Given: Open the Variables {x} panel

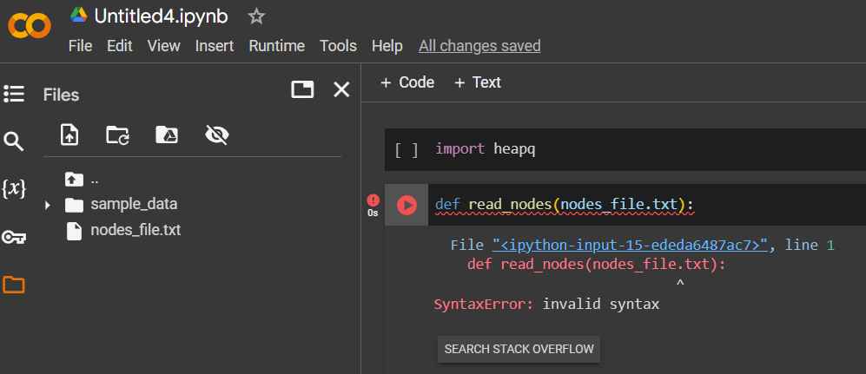Looking at the screenshot, I should (x=14, y=189).
